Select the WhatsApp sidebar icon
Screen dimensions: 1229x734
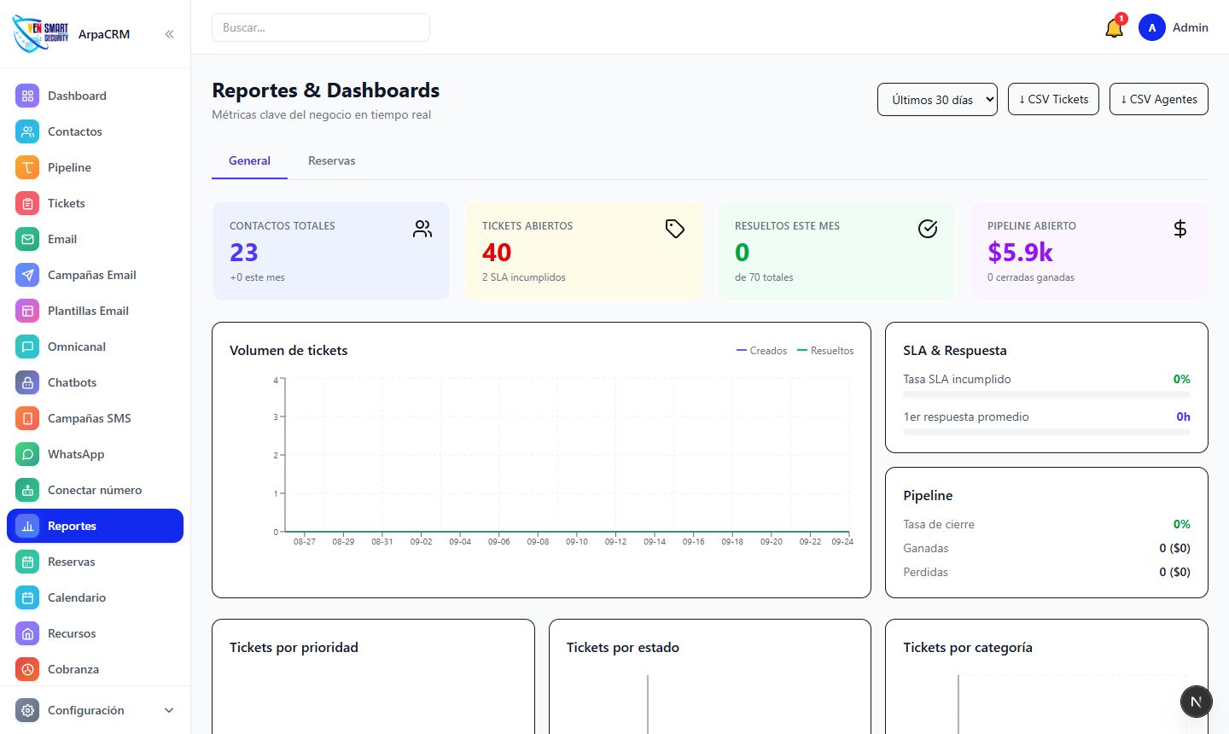pos(27,454)
